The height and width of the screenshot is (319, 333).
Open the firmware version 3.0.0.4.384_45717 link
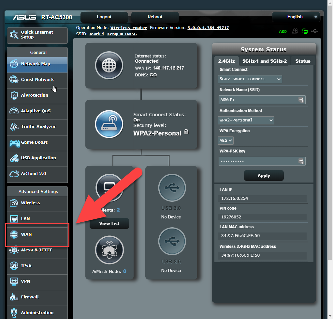[x=208, y=28]
